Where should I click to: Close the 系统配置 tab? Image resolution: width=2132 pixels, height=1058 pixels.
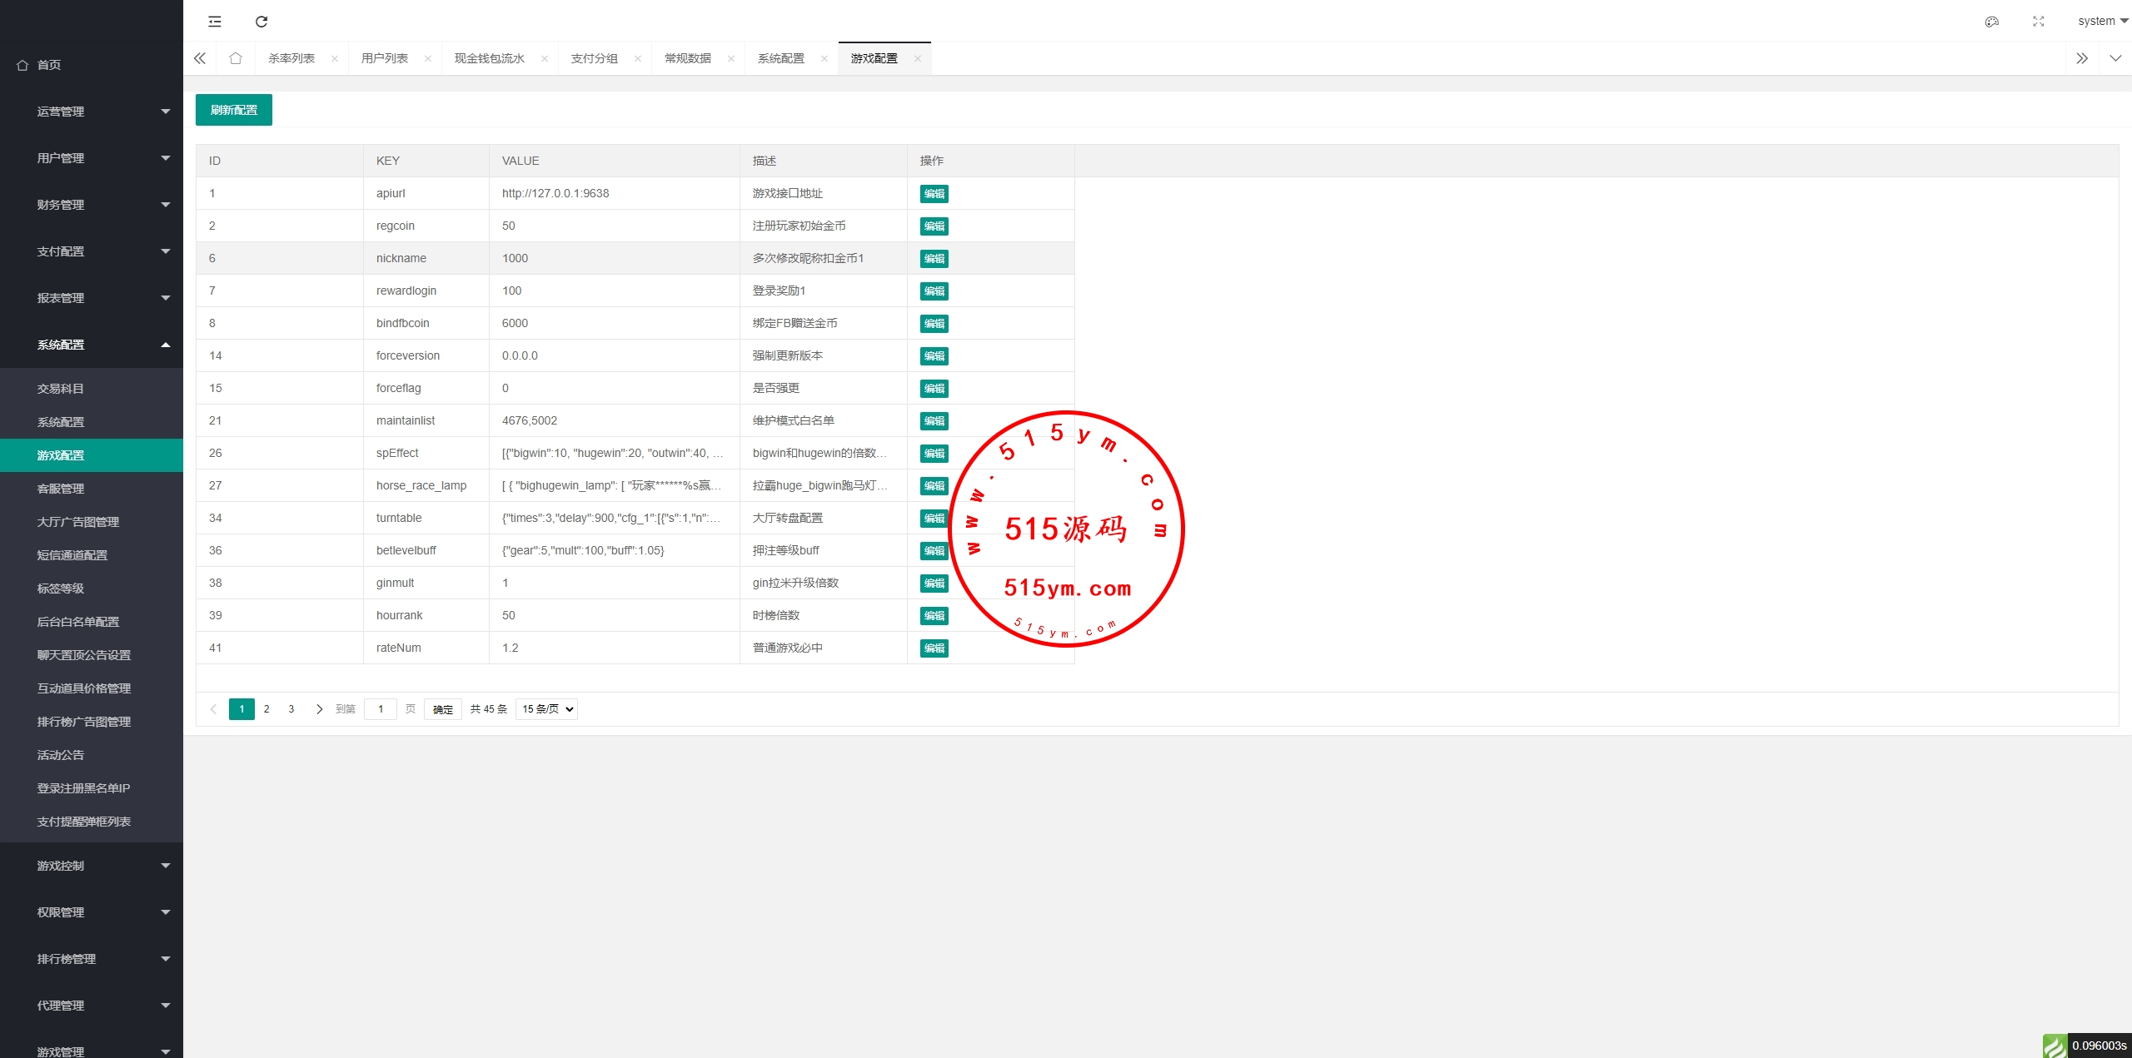[824, 58]
